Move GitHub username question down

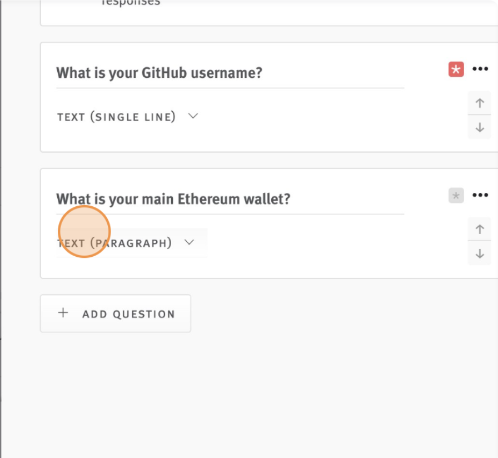(x=480, y=127)
